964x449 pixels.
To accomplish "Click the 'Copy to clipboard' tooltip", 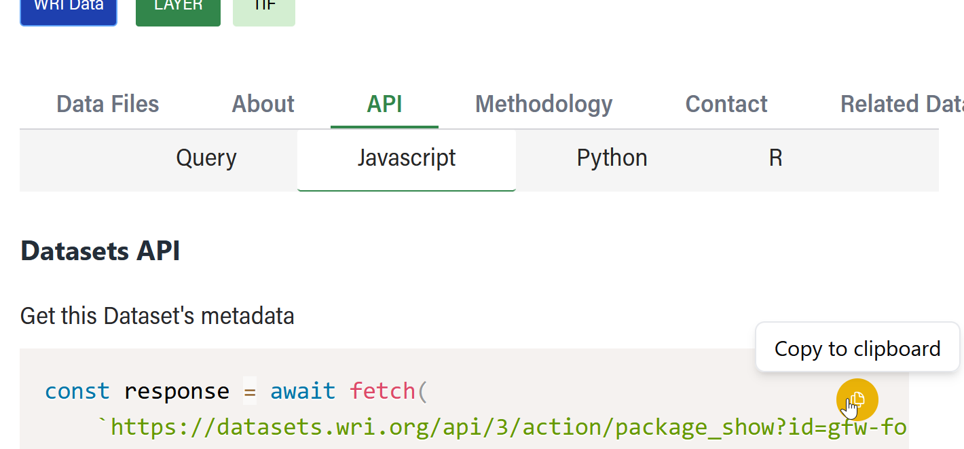I will pos(857,348).
